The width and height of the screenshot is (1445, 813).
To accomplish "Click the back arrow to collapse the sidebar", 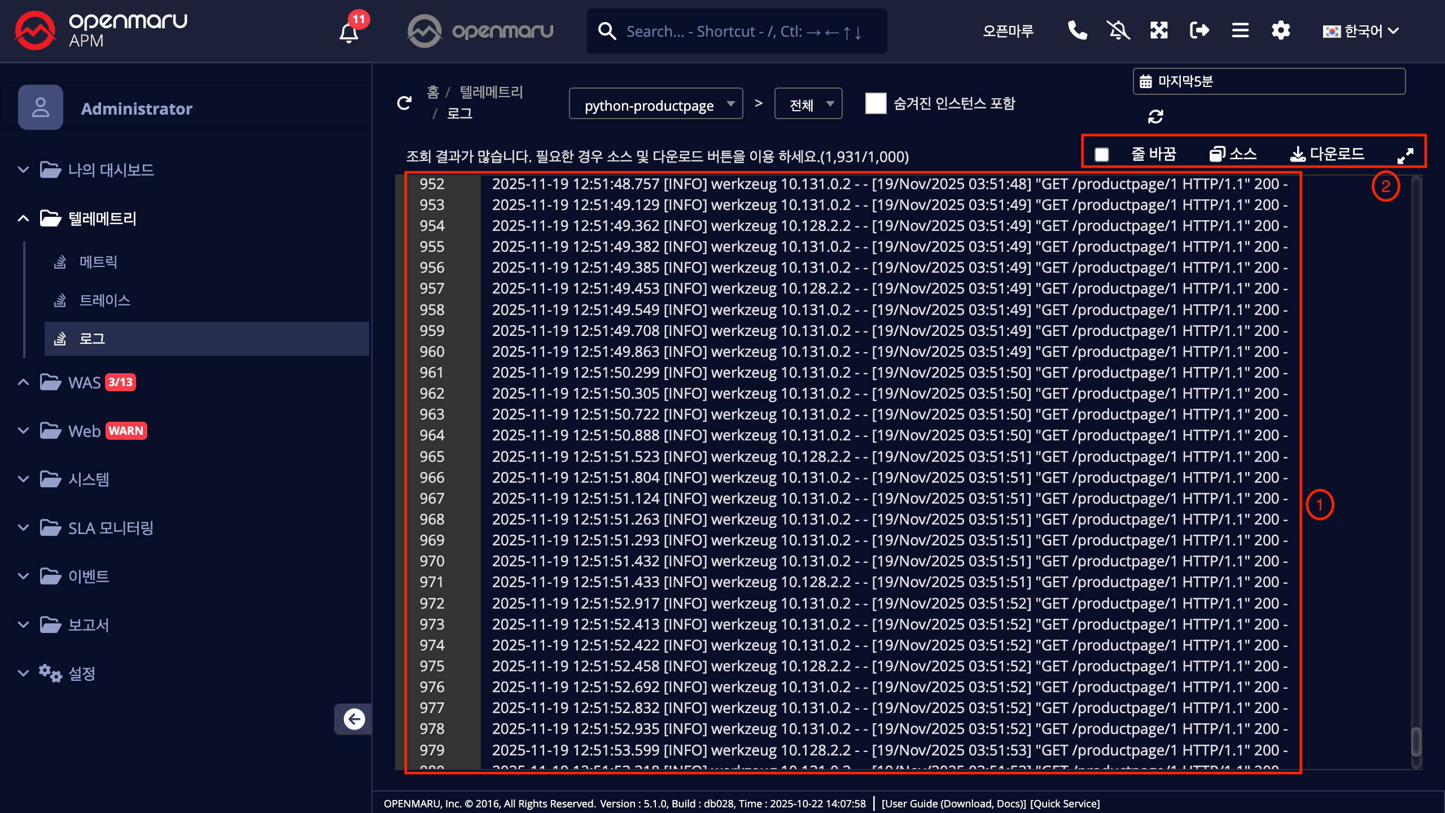I will pos(354,719).
